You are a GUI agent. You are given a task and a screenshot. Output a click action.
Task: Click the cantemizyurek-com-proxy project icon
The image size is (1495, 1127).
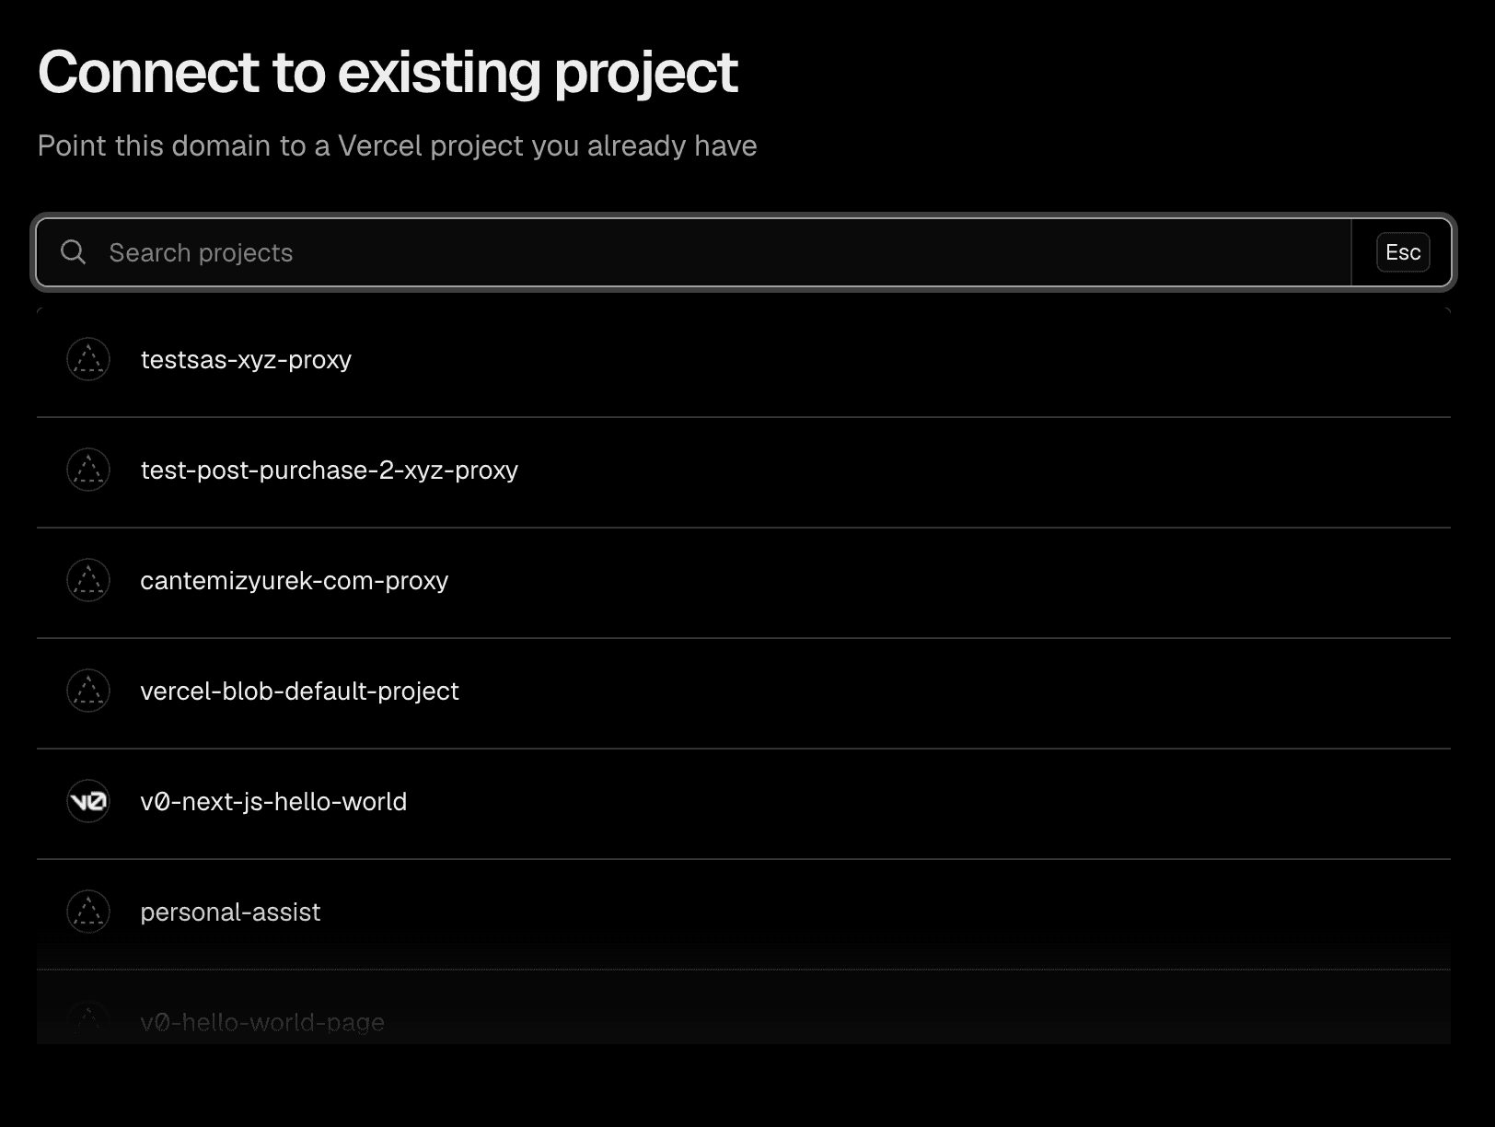coord(88,580)
